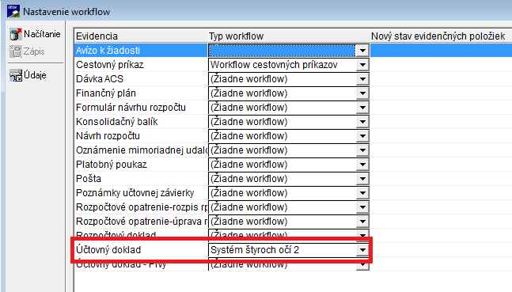Click Žiadne workflow value for Finančný plán

[x=248, y=93]
